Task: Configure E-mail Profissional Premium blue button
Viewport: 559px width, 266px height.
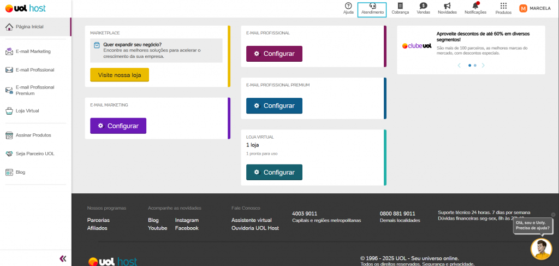Action: 274,106
